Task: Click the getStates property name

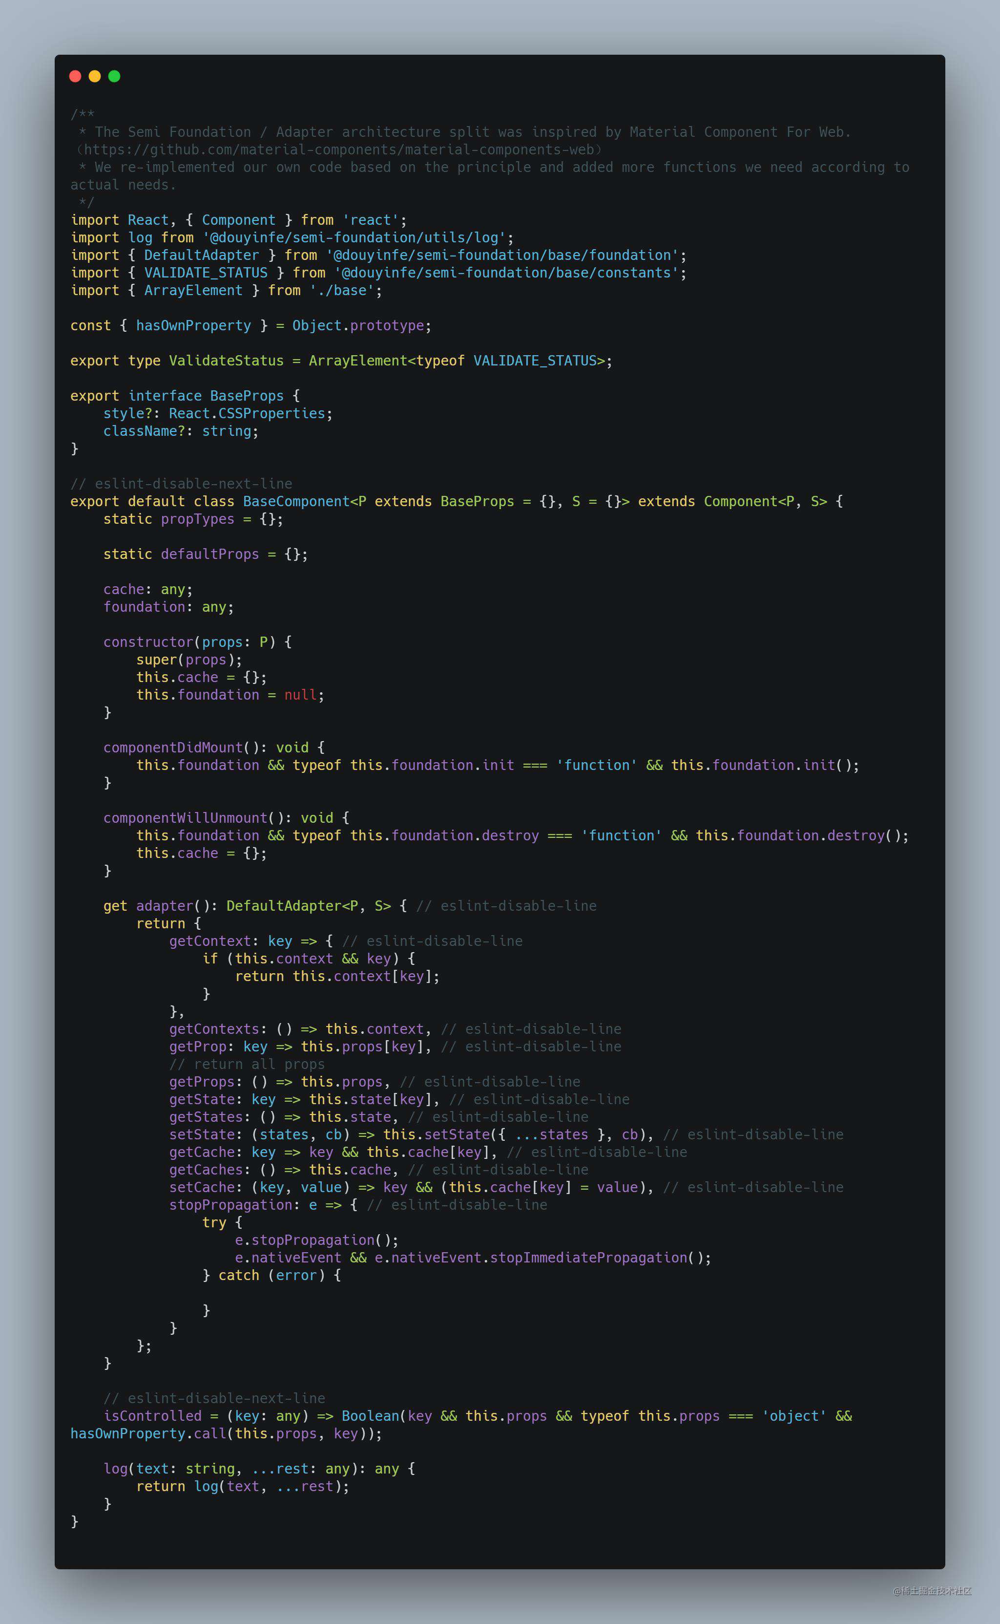Action: tap(205, 1117)
